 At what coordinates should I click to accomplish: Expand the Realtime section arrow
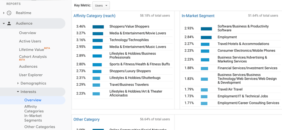tap(4, 13)
